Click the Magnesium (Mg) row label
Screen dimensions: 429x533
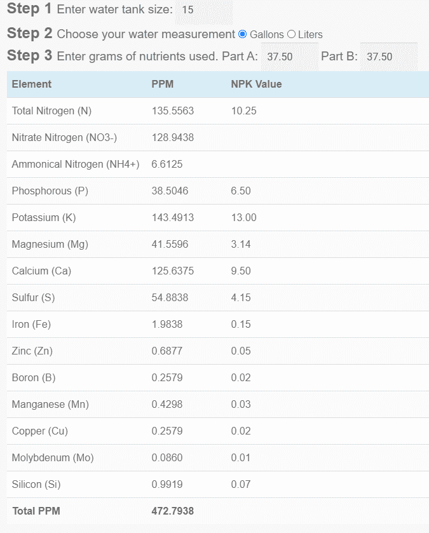pos(50,245)
